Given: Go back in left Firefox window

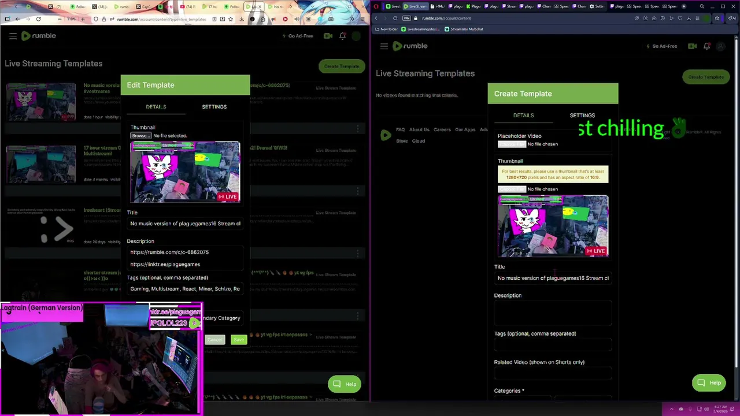Looking at the screenshot, I should coord(17,19).
